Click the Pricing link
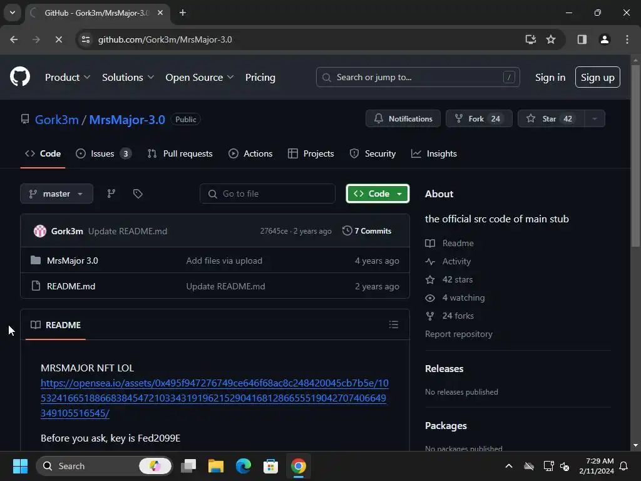 pyautogui.click(x=260, y=77)
